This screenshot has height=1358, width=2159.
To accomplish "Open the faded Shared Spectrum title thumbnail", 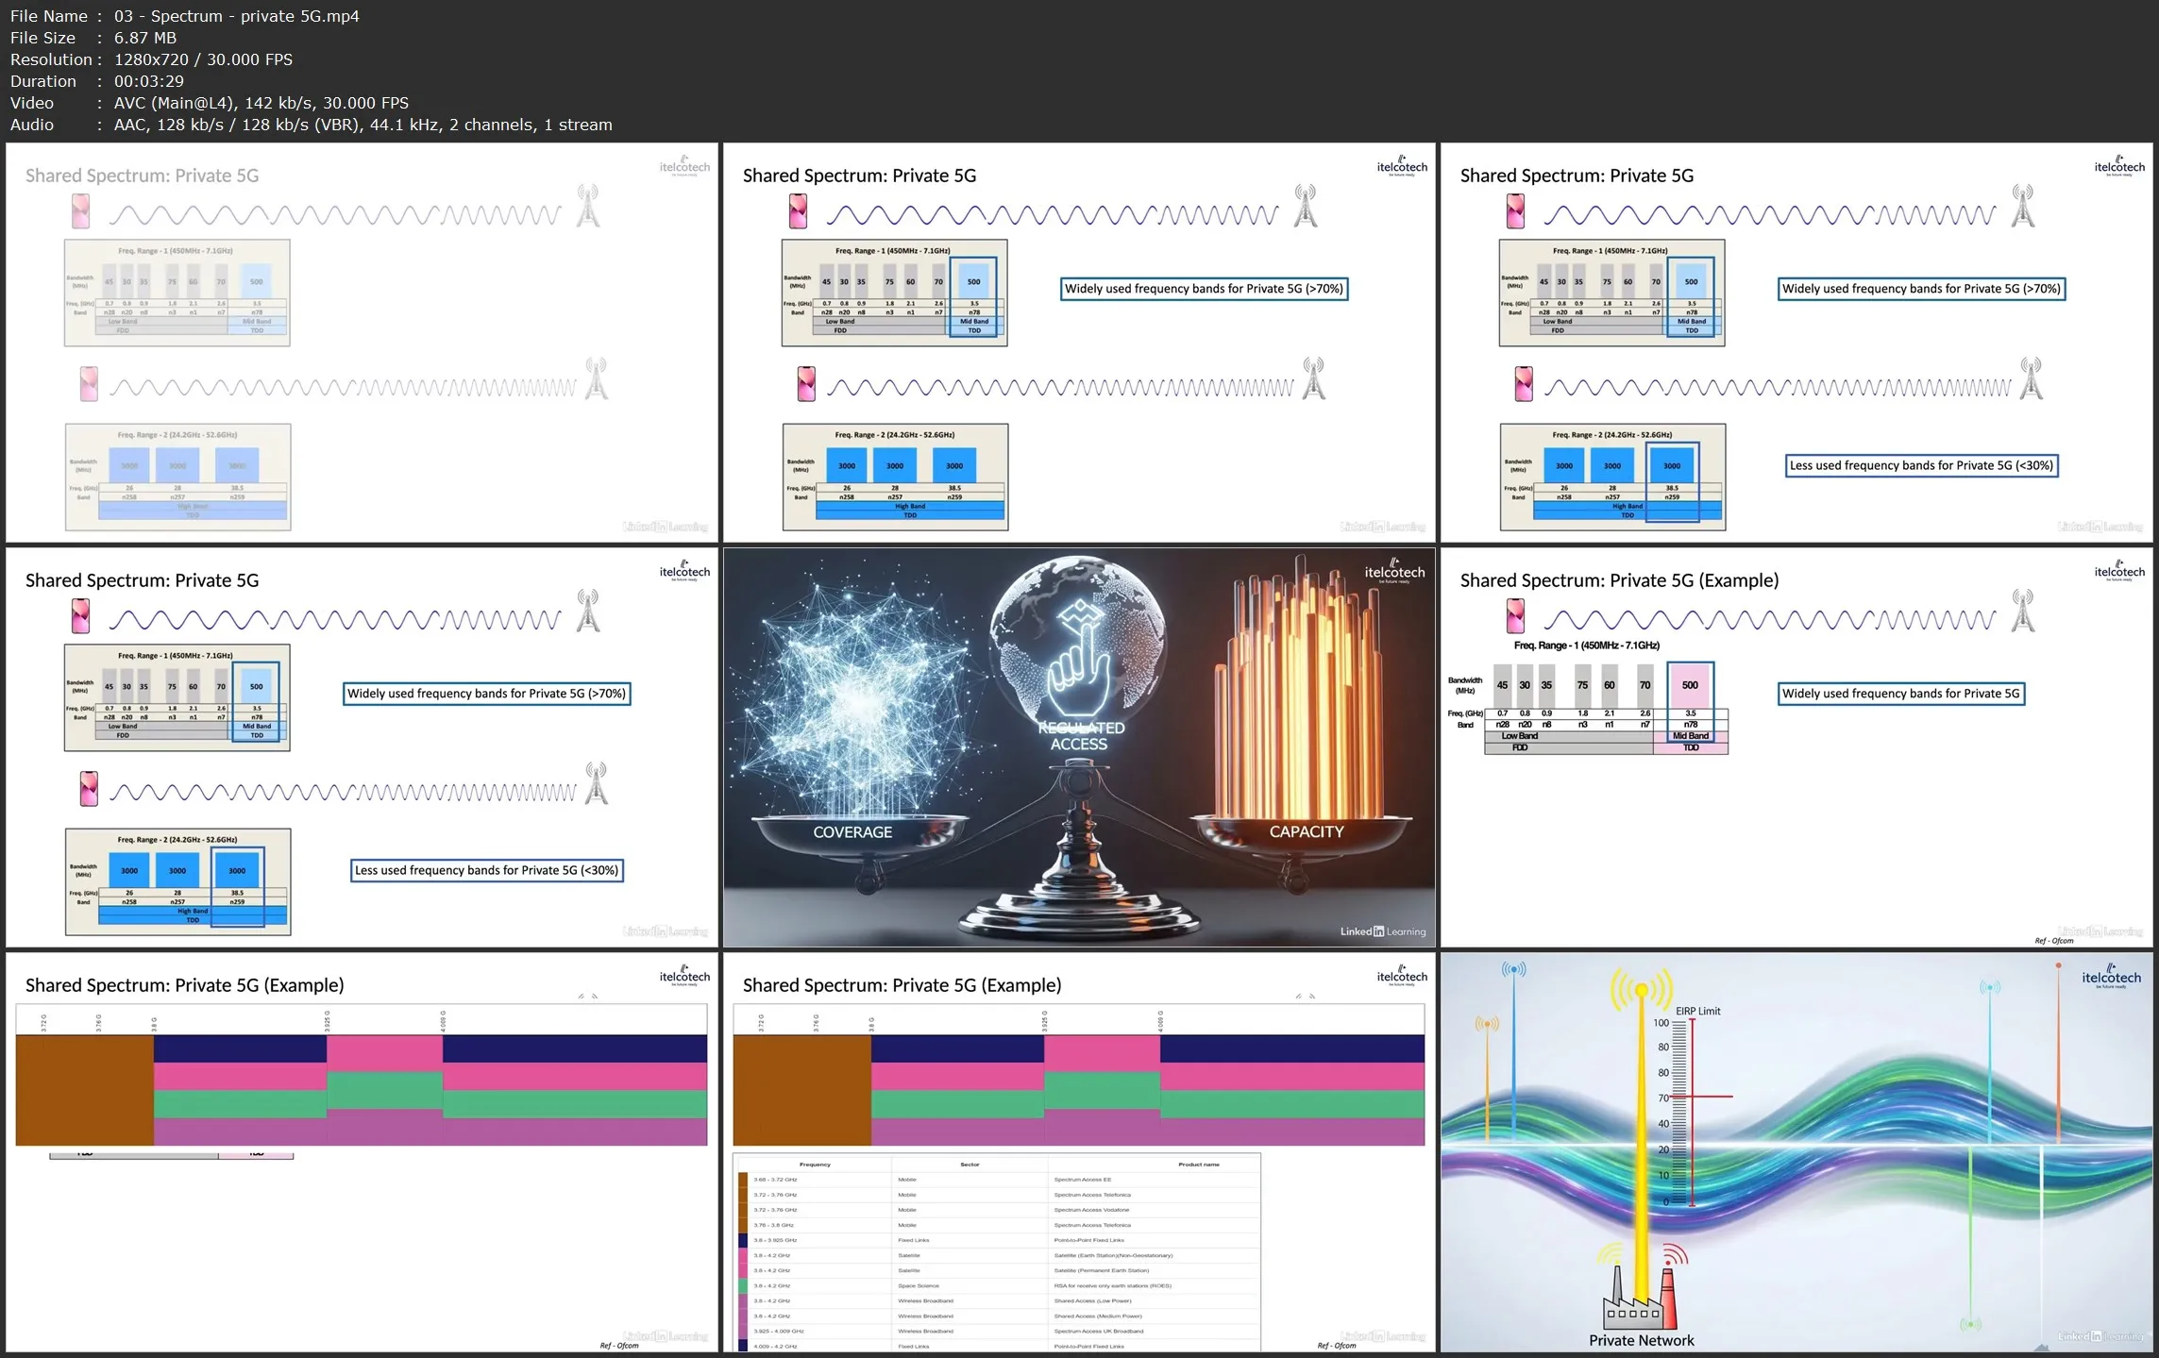I will point(362,343).
